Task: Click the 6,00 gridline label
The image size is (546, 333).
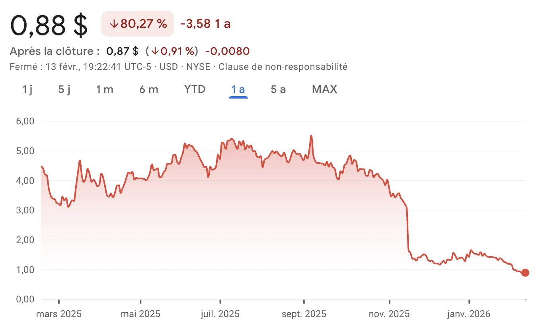Action: point(25,121)
